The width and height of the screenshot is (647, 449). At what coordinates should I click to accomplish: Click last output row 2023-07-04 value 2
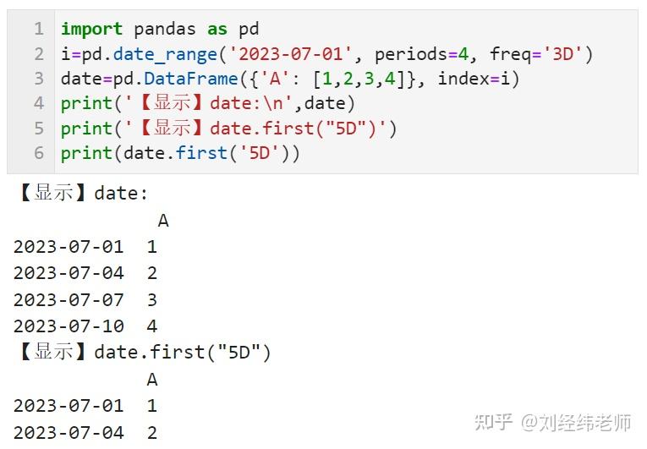(85, 433)
